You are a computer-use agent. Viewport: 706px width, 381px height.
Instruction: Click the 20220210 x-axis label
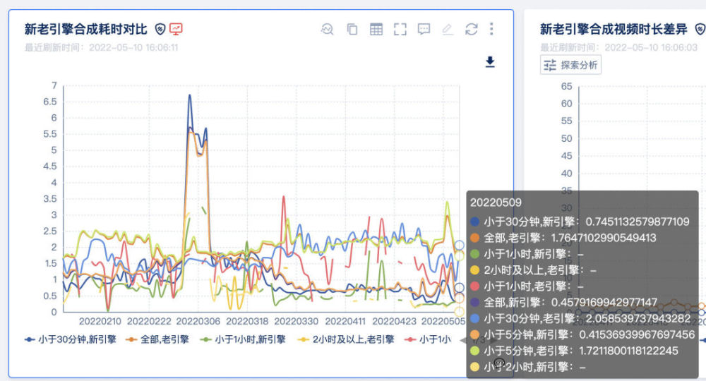pos(100,322)
